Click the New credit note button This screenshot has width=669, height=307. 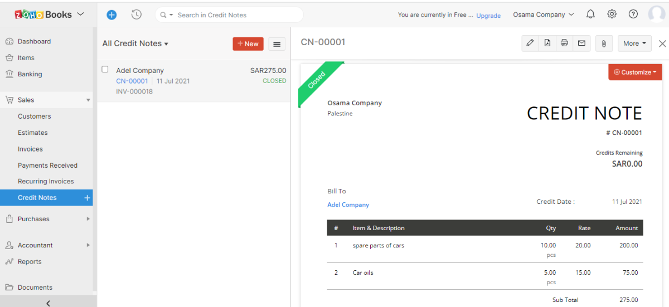pyautogui.click(x=248, y=43)
